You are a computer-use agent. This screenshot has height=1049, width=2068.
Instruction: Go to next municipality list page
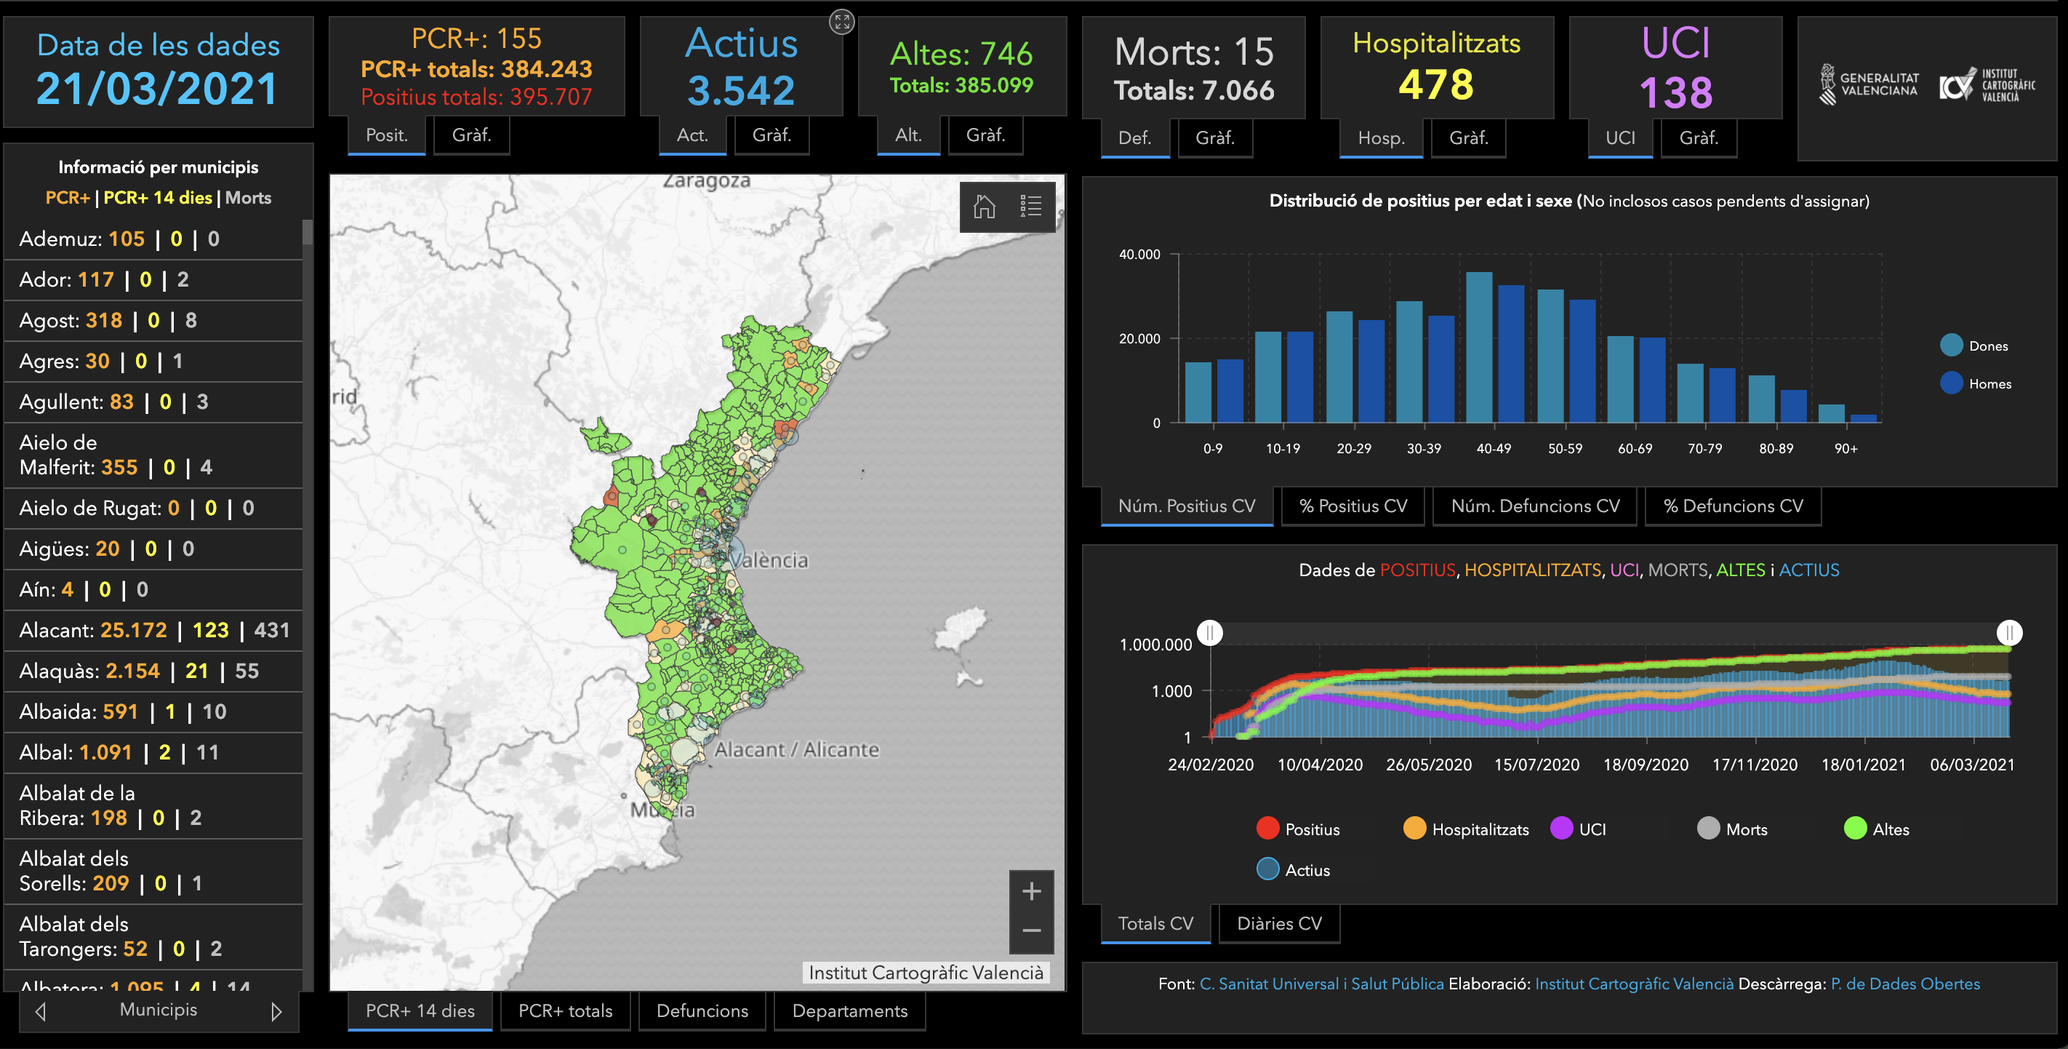click(x=276, y=1011)
